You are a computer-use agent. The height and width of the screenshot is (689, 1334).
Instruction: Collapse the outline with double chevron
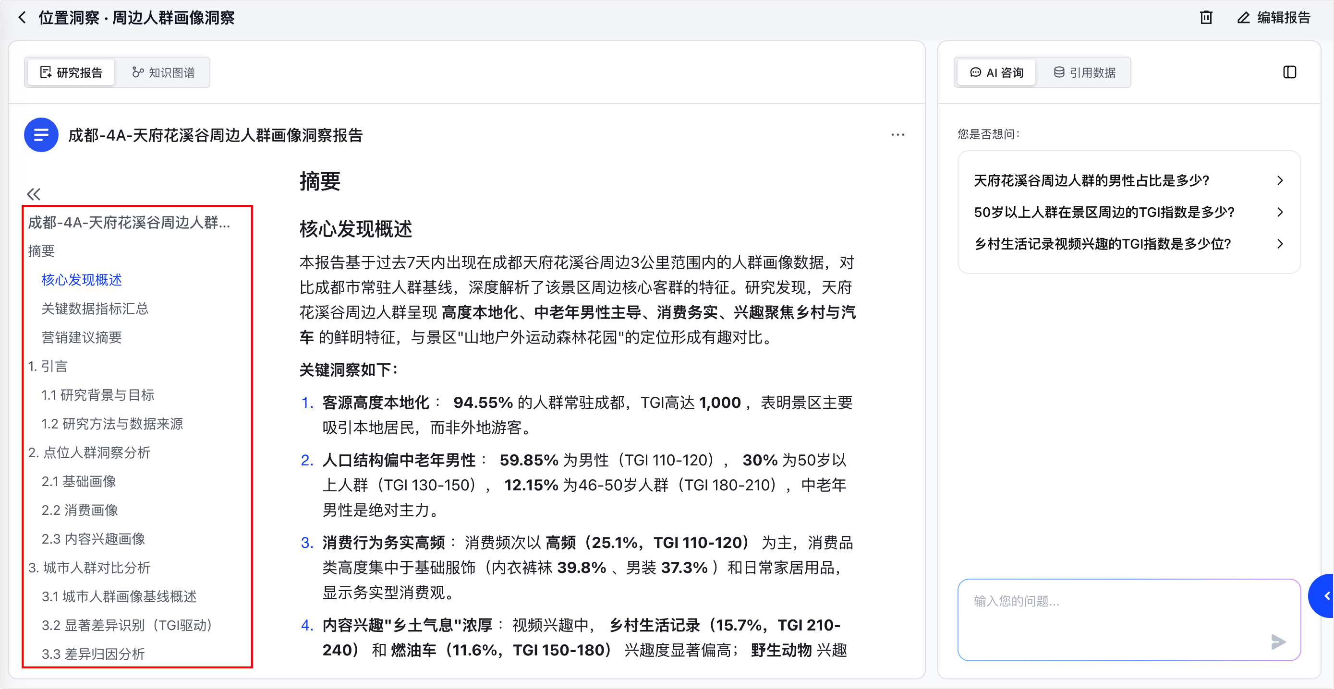(x=34, y=194)
